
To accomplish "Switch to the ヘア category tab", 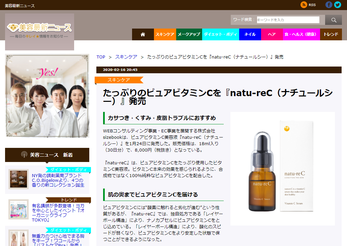I will click(272, 34).
